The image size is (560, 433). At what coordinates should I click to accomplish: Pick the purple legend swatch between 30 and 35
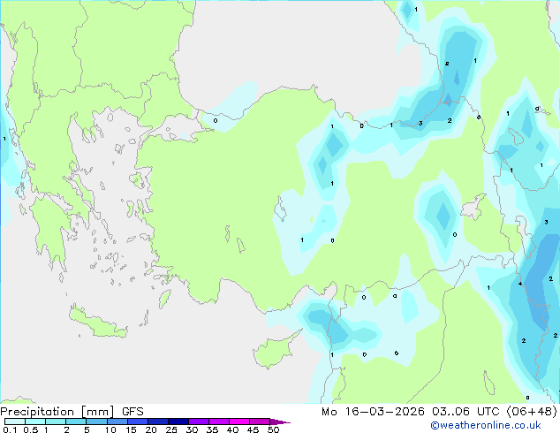(x=199, y=422)
